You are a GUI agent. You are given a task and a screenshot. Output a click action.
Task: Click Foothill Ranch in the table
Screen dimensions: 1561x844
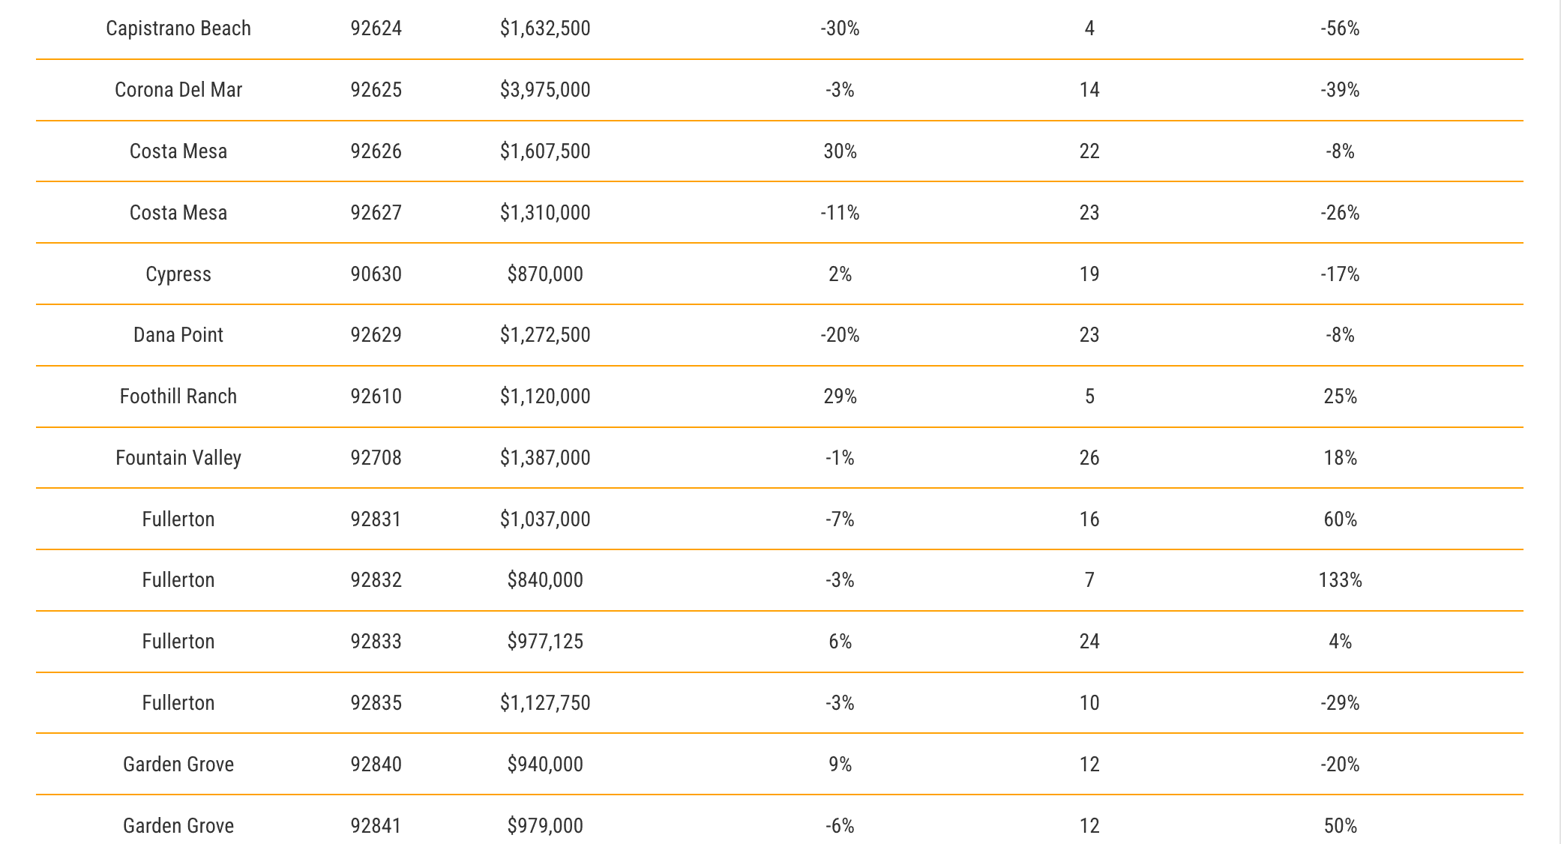(178, 397)
